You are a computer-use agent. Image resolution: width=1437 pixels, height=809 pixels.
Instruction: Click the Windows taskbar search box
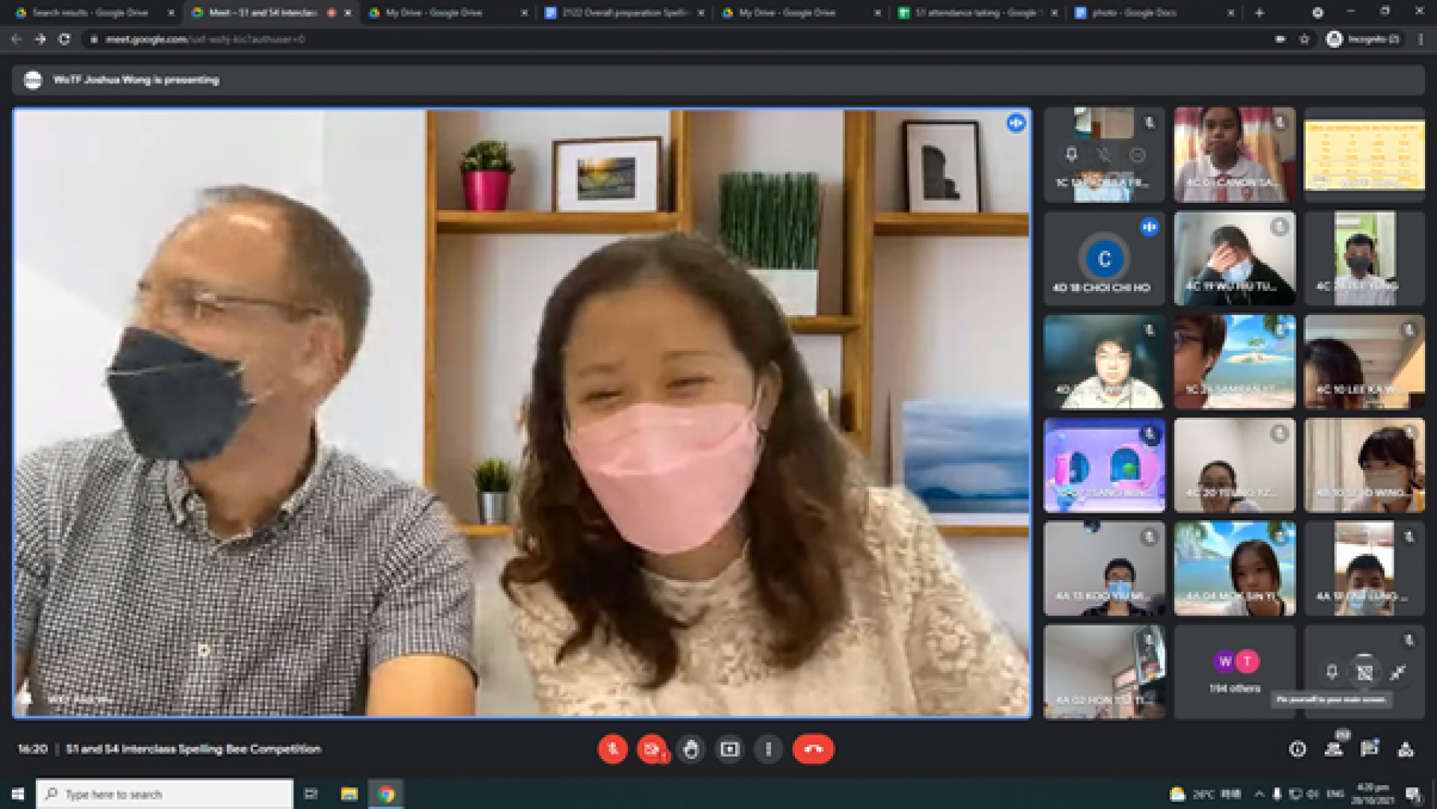click(x=165, y=794)
